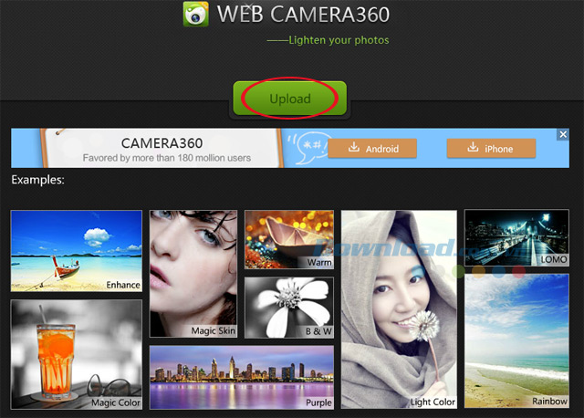Viewport: 584px width, 418px height.
Task: Select the B & W flower example
Action: pos(289,308)
